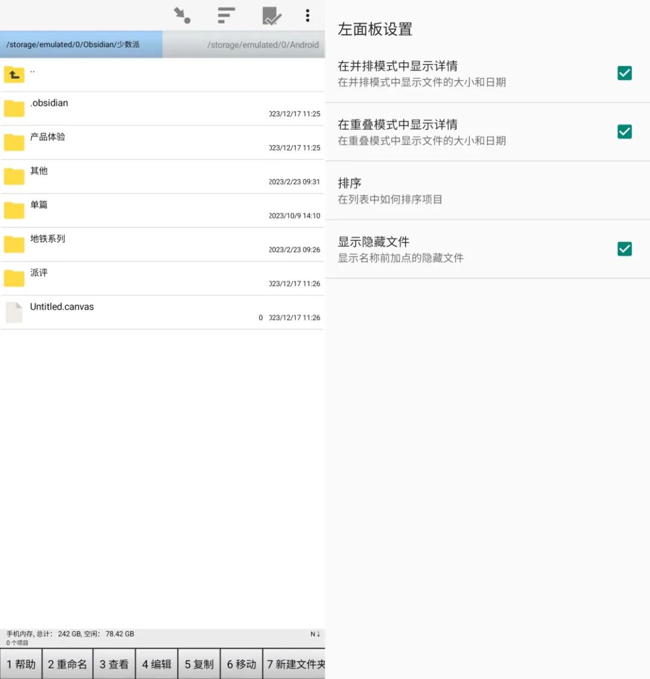Click the 手机内存 storage summary text
Image resolution: width=650 pixels, height=679 pixels.
click(70, 634)
